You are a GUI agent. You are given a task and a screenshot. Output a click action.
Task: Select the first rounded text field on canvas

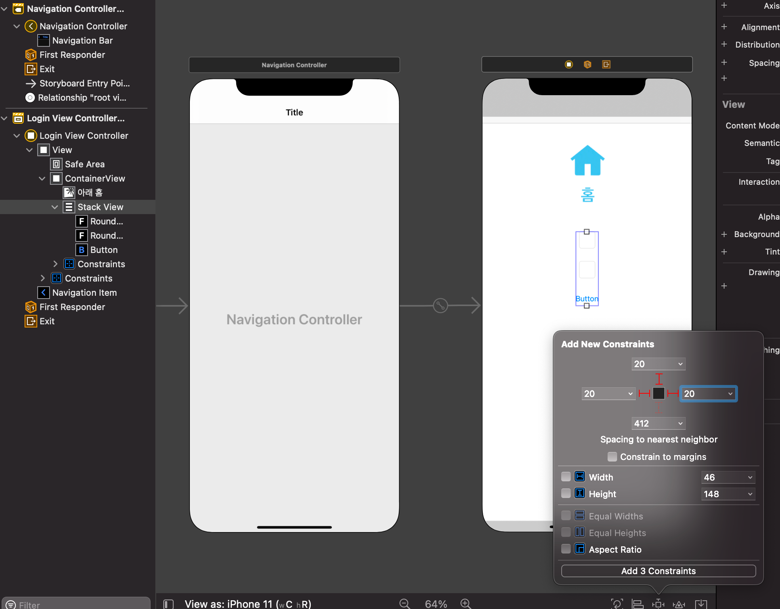(587, 240)
